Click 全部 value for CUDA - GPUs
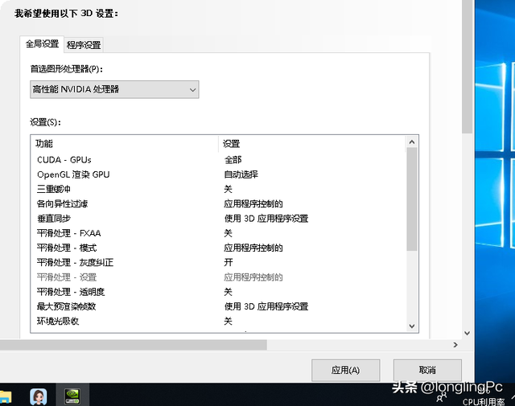This screenshot has width=515, height=406. (x=233, y=160)
